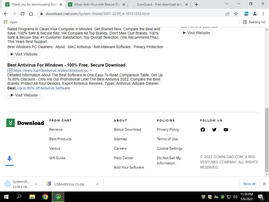269x202 pixels.
Task: Open Do Not Sell My Information
Action: (169, 160)
